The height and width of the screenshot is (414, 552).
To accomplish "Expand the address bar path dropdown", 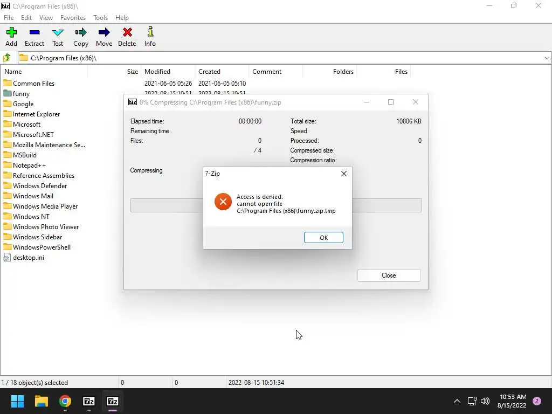I will click(547, 58).
